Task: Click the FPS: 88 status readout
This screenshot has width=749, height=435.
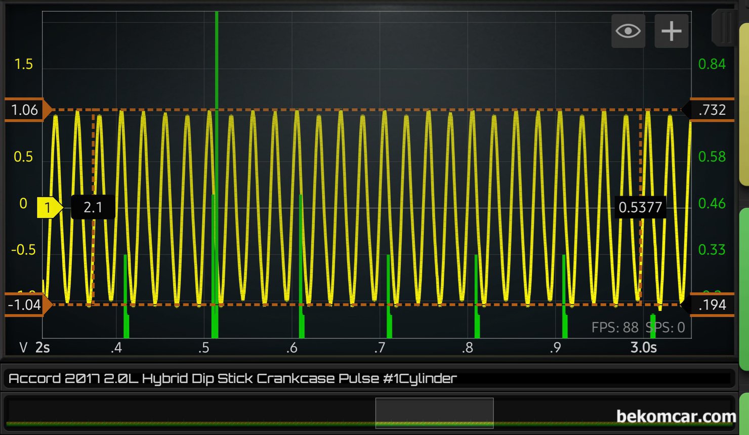Action: point(615,327)
